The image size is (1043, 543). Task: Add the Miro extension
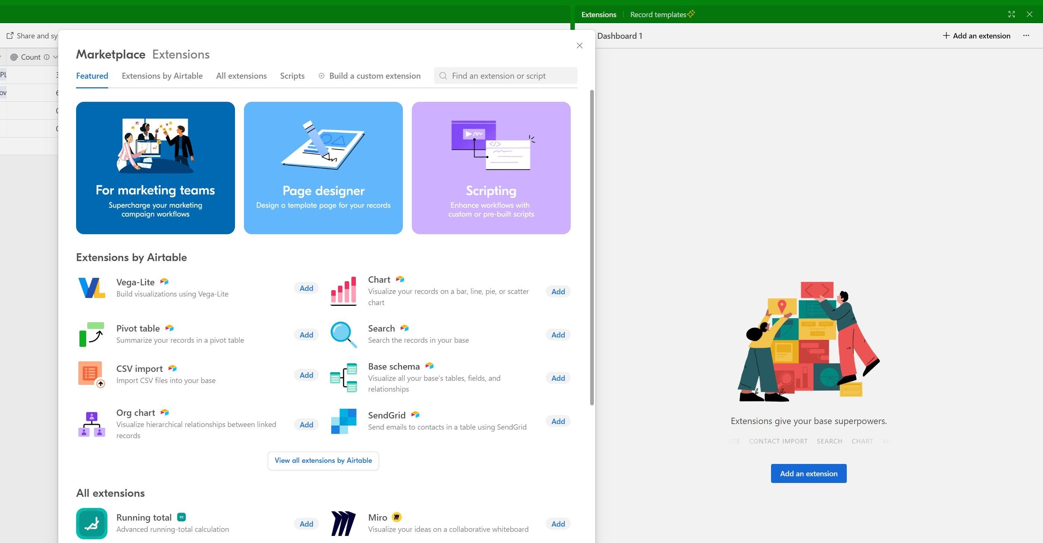coord(558,524)
